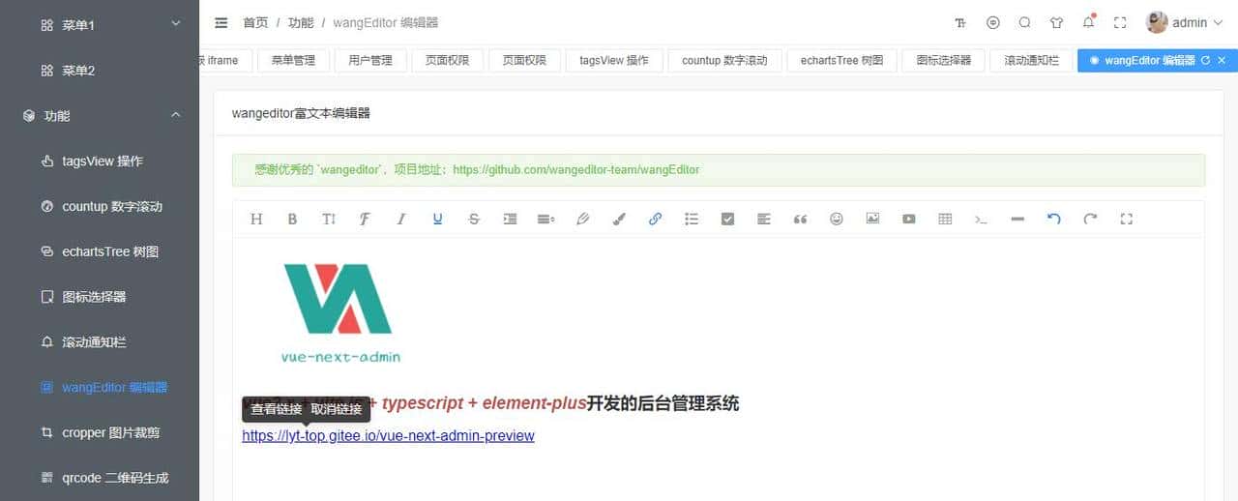The height and width of the screenshot is (501, 1238).
Task: Open notifications bell in the header
Action: tap(1089, 21)
